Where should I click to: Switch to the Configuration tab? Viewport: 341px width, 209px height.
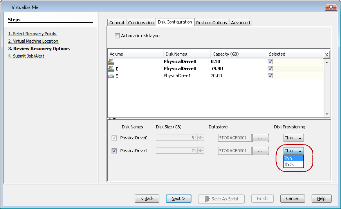(x=141, y=23)
